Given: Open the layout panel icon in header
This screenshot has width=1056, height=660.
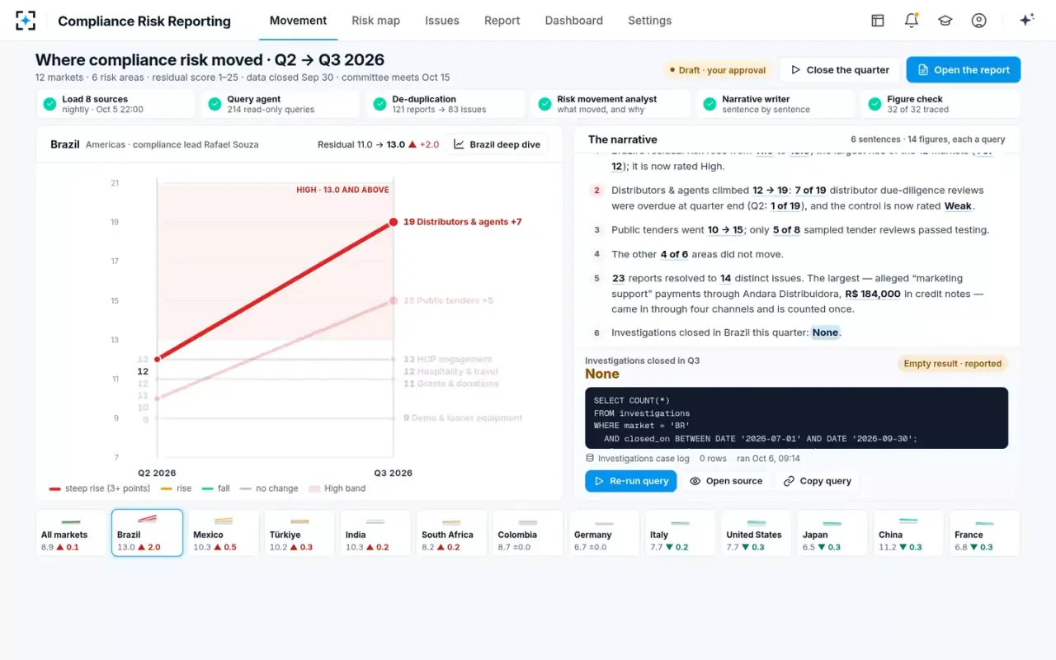Looking at the screenshot, I should [878, 21].
